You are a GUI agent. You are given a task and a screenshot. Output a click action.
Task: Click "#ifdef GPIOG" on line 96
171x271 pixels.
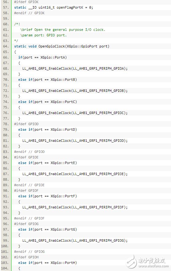(26, 224)
